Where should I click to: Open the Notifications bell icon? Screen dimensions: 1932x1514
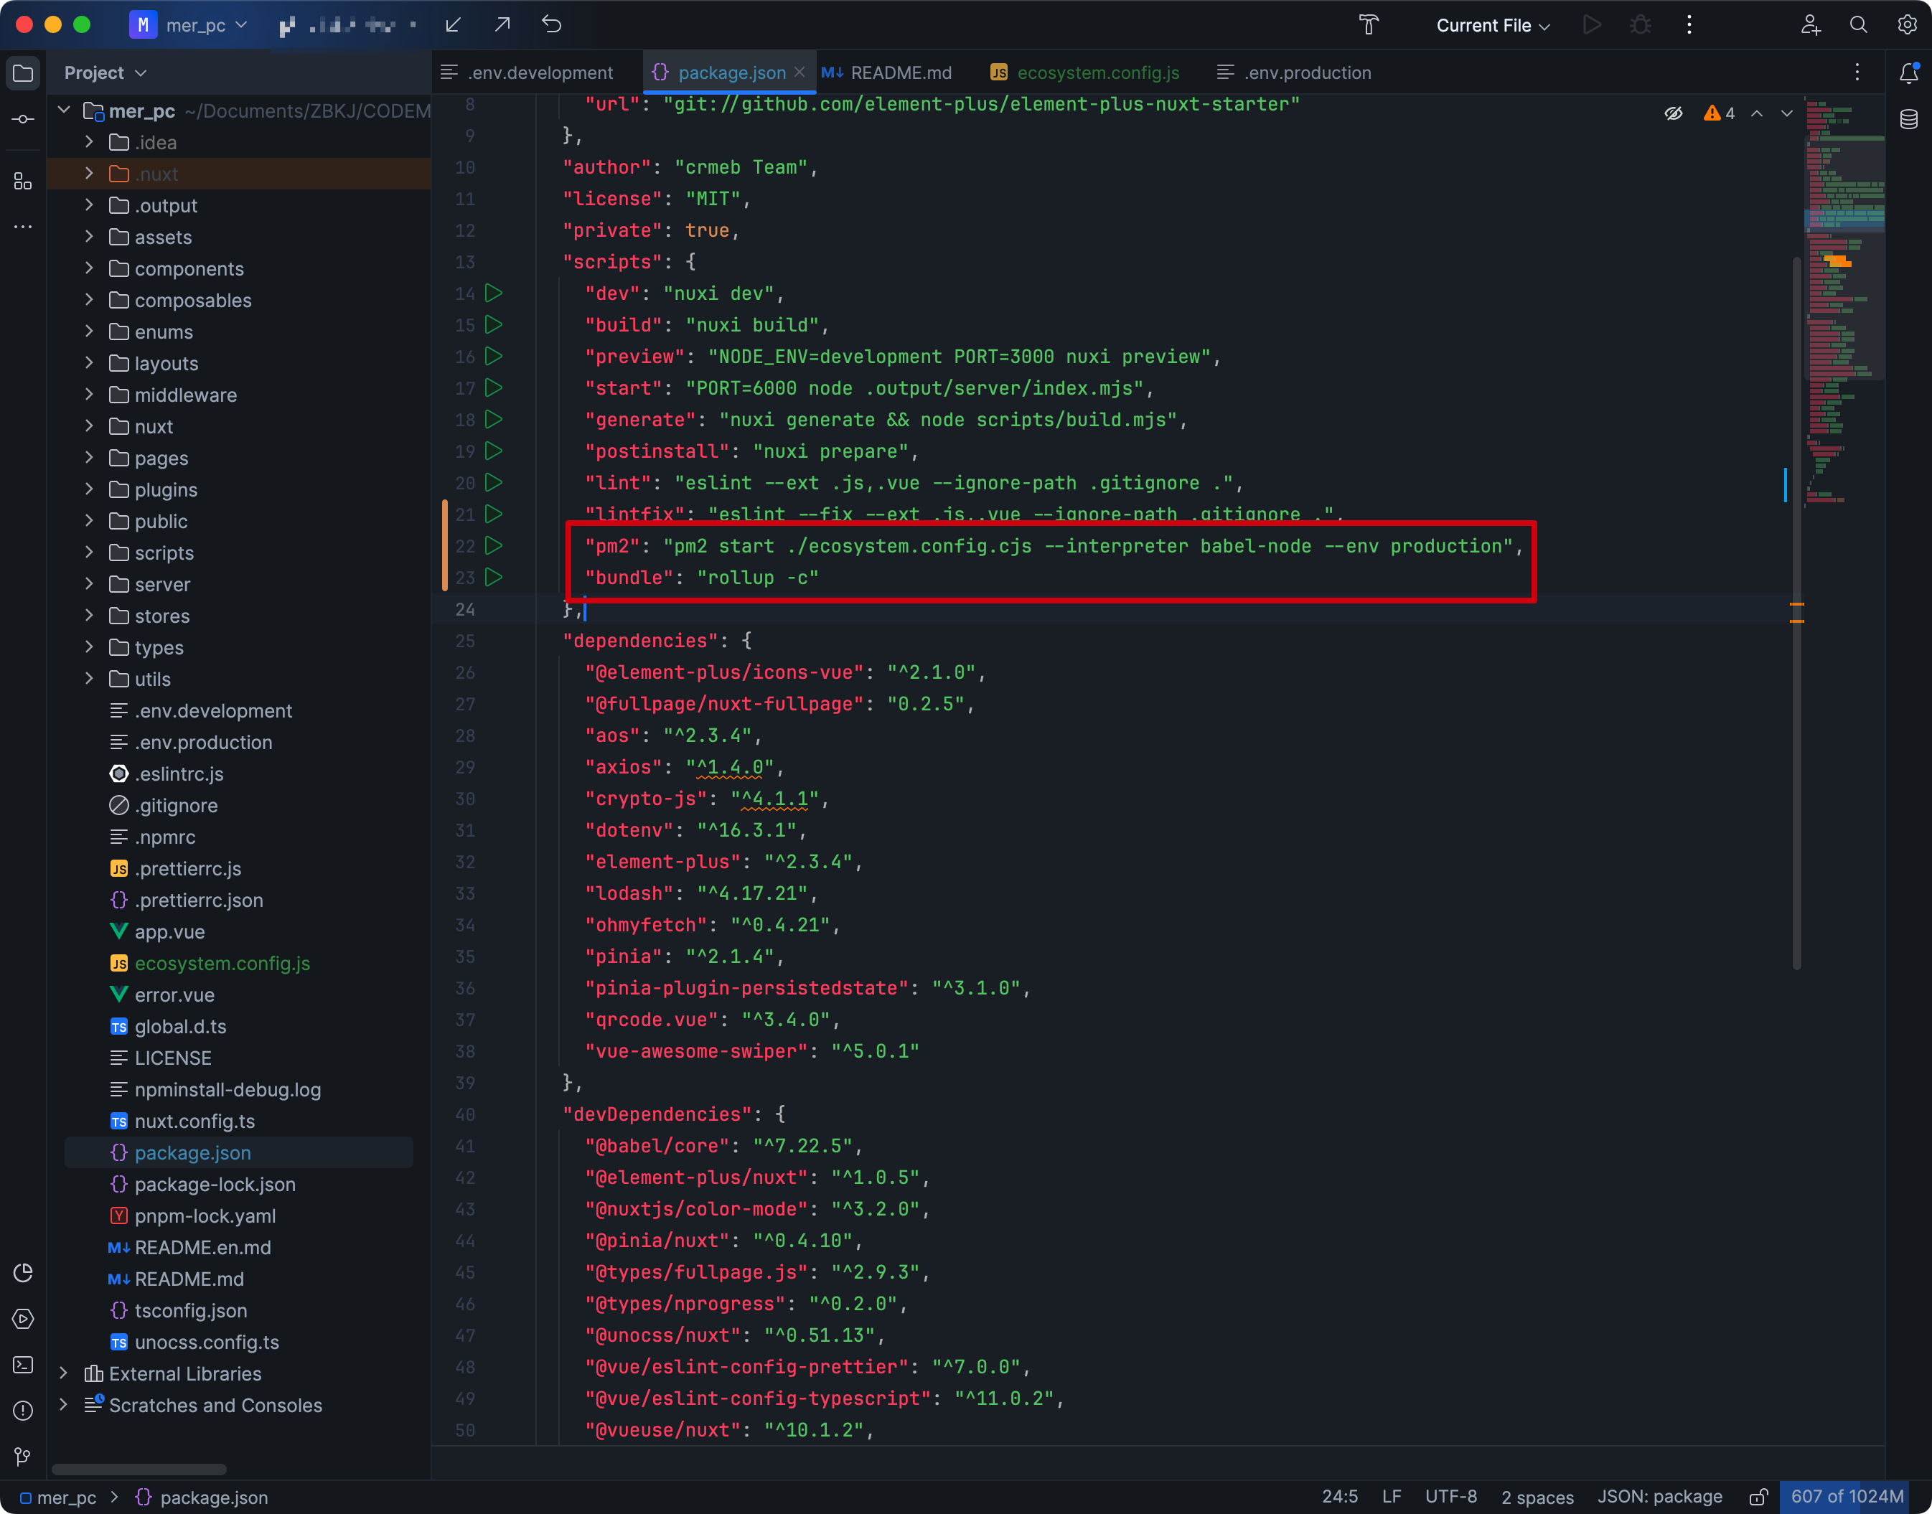pyautogui.click(x=1909, y=72)
